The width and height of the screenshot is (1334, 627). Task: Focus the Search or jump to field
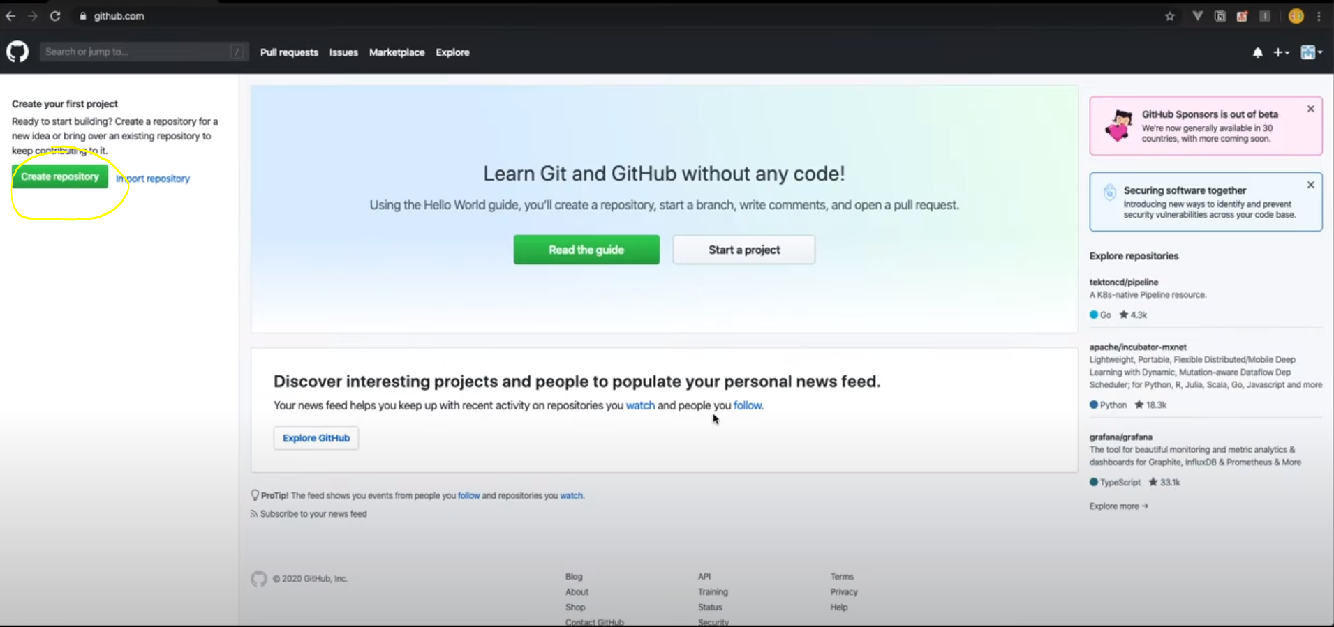144,52
